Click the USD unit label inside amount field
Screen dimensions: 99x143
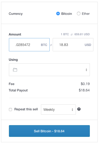coord(88,45)
